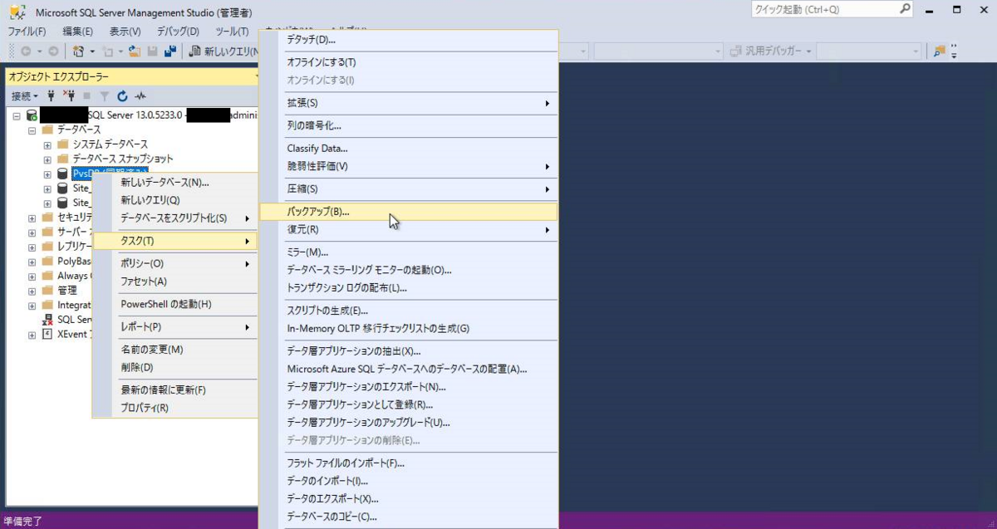Screen dimensions: 997x529
Task: Choose スクリプトの生成(E)... menu item
Action: coord(408,311)
